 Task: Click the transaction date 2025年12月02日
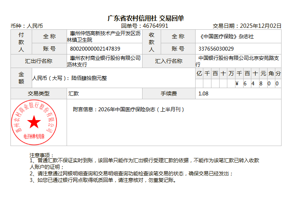coord(261,26)
